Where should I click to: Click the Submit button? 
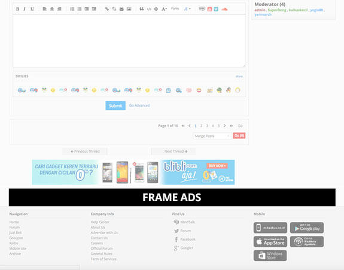pyautogui.click(x=115, y=105)
